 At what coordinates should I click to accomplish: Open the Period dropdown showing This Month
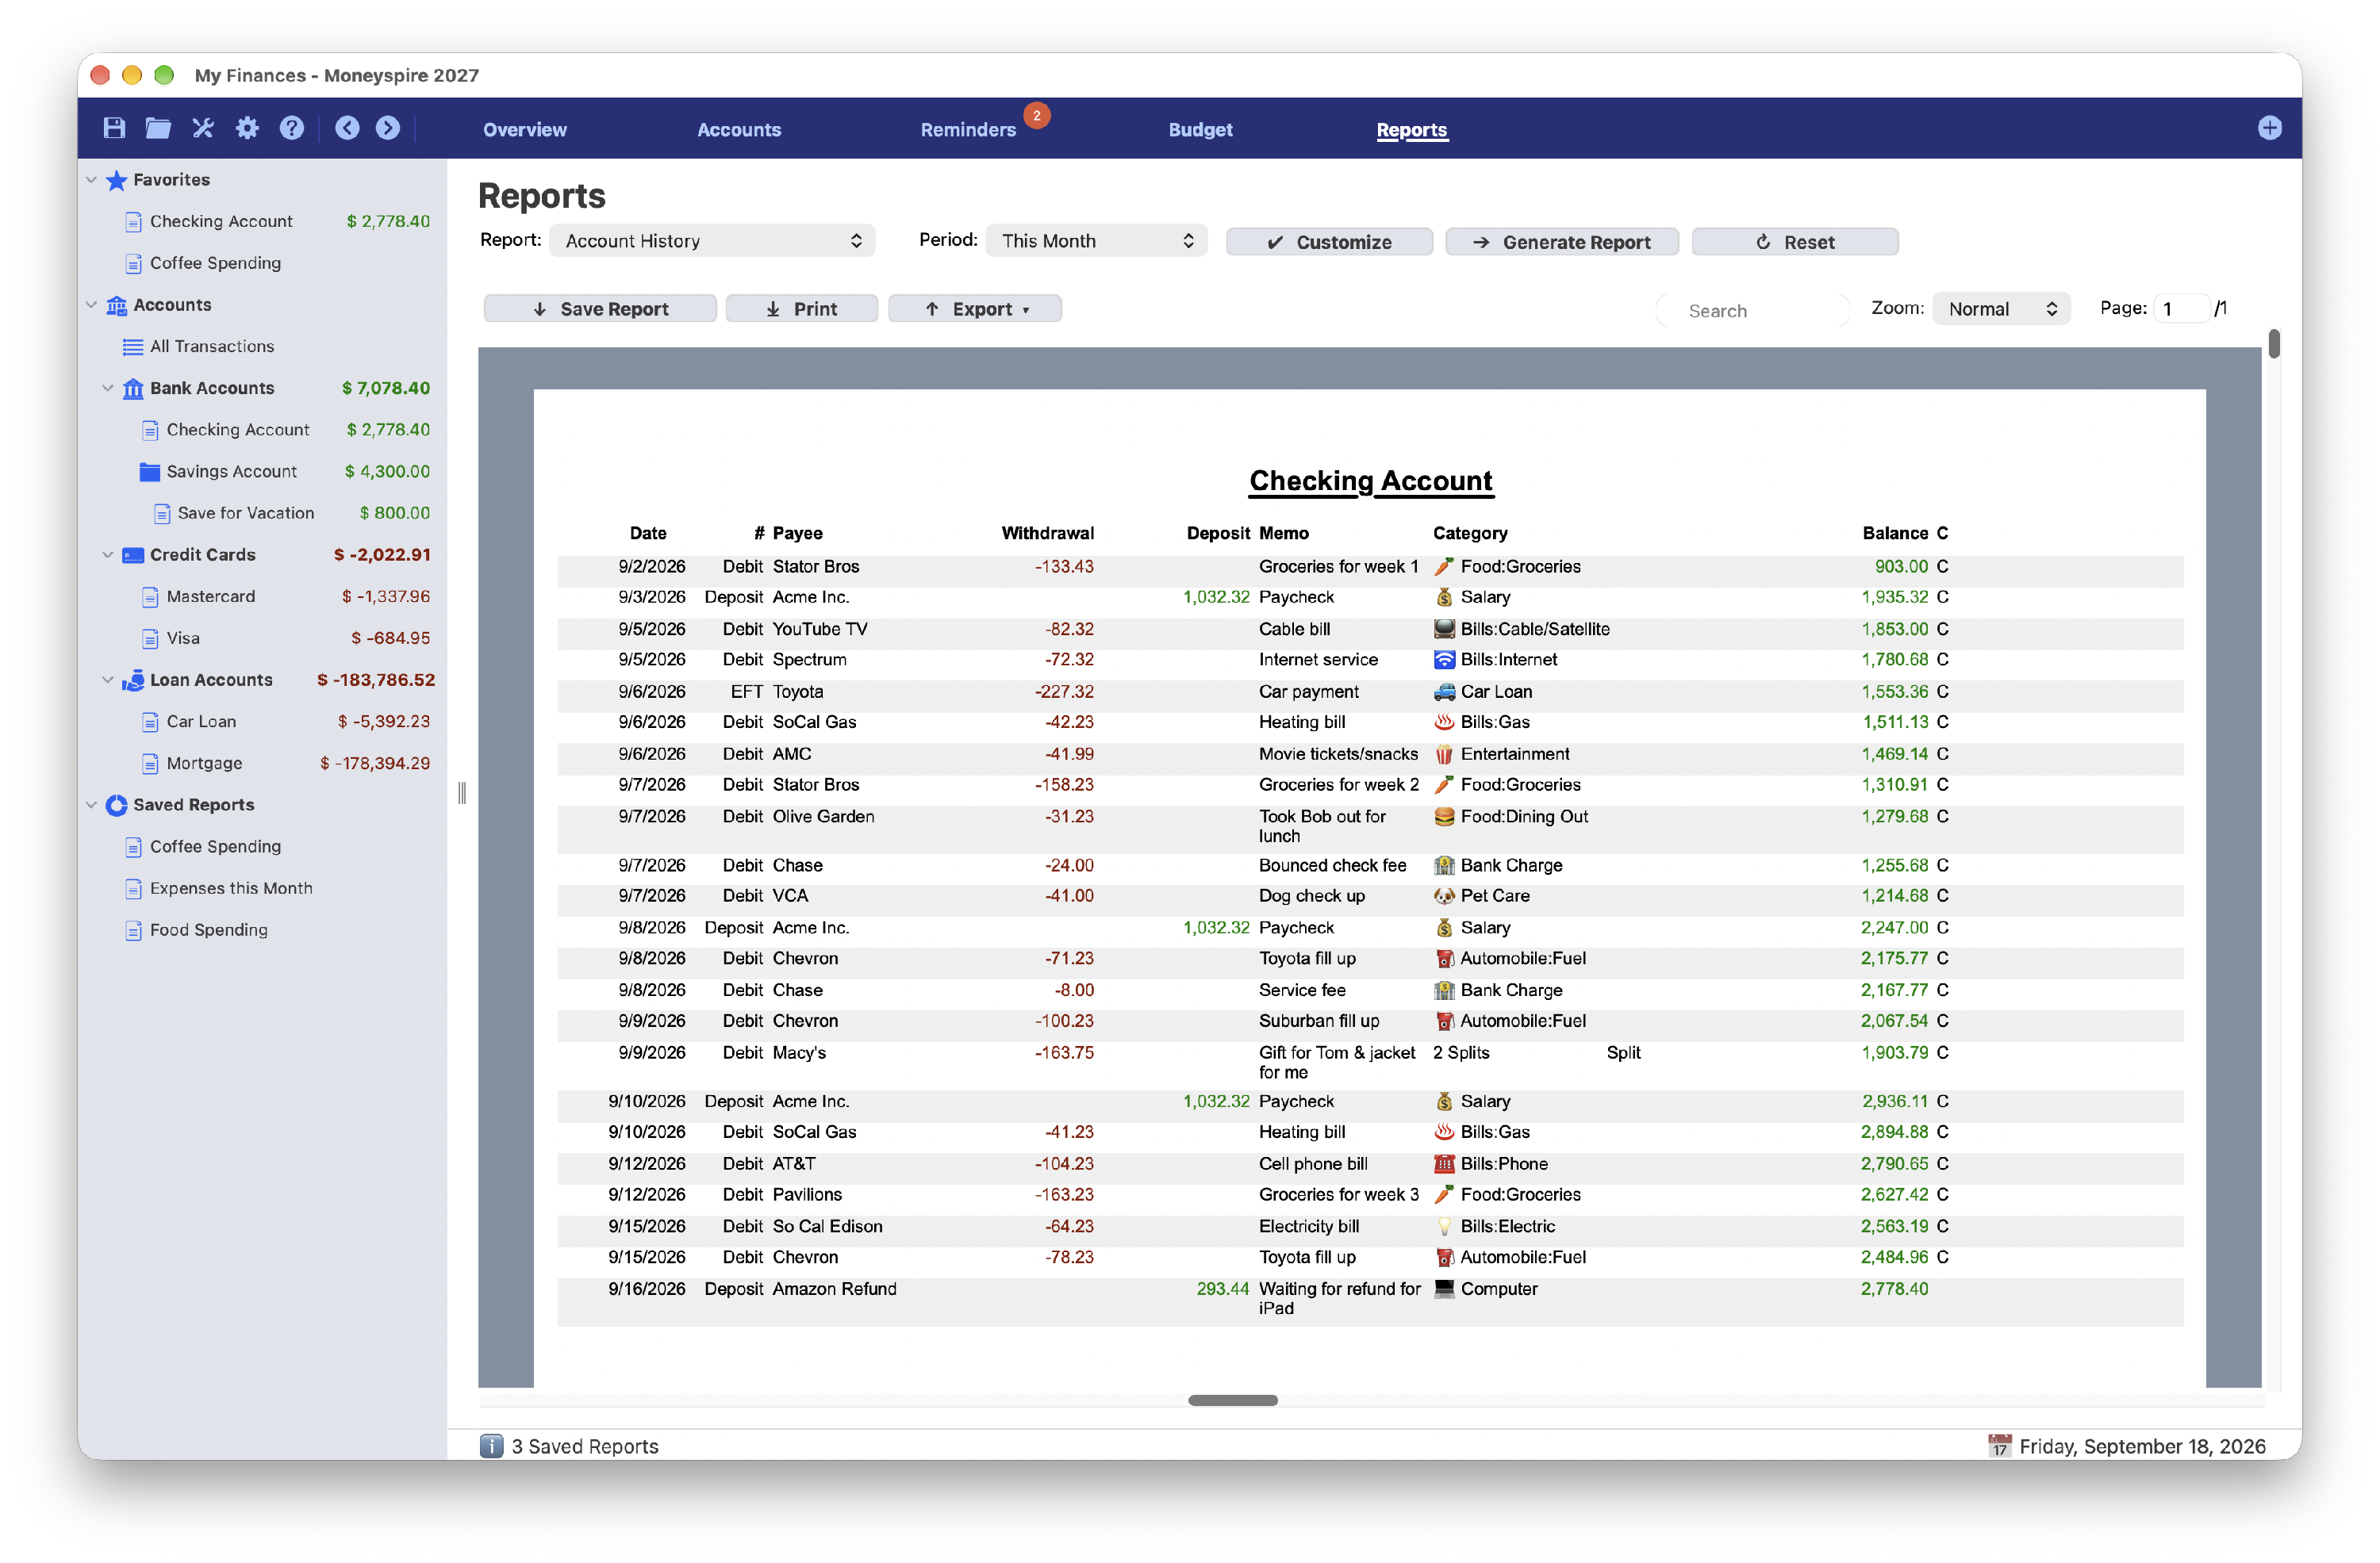(1096, 241)
